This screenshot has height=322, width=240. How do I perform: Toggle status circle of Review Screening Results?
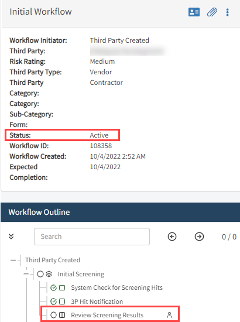(53, 315)
